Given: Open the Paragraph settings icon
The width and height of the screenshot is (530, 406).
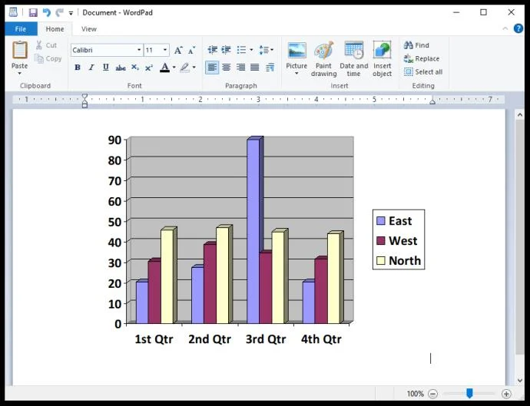Looking at the screenshot, I should pos(270,68).
